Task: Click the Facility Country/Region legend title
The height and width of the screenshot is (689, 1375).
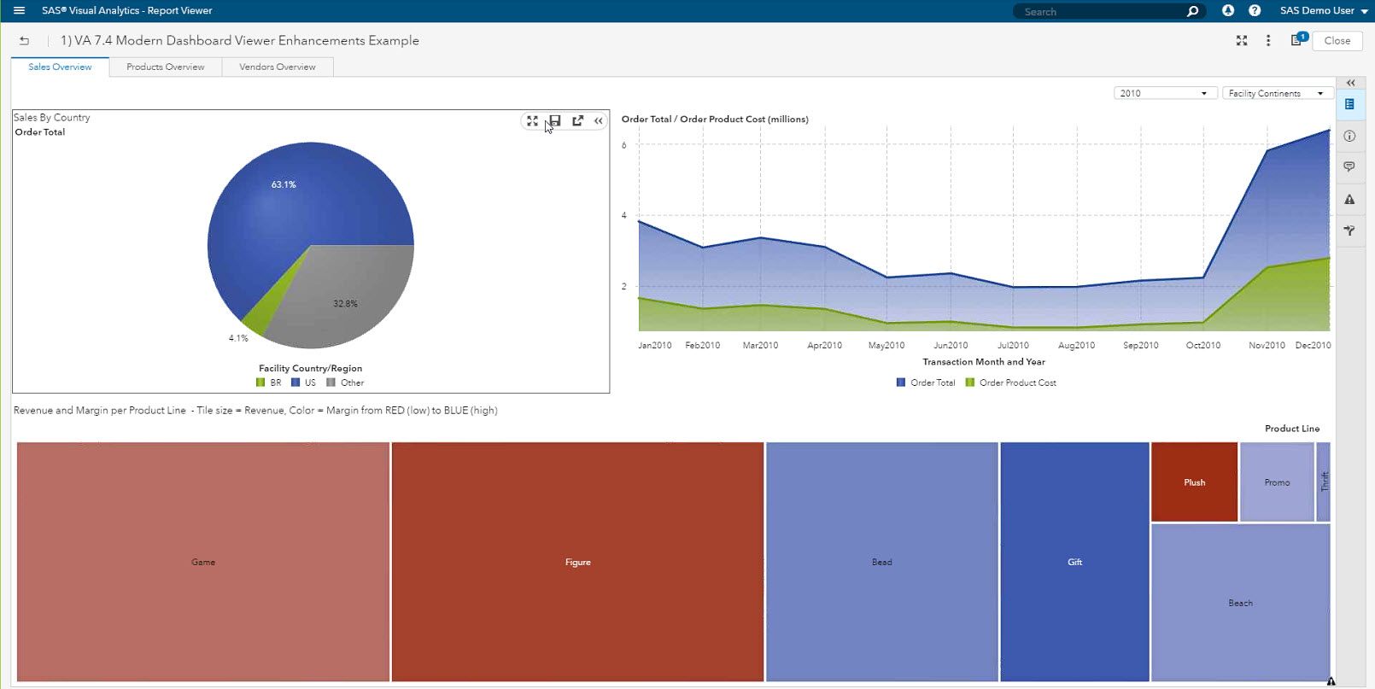Action: [311, 368]
